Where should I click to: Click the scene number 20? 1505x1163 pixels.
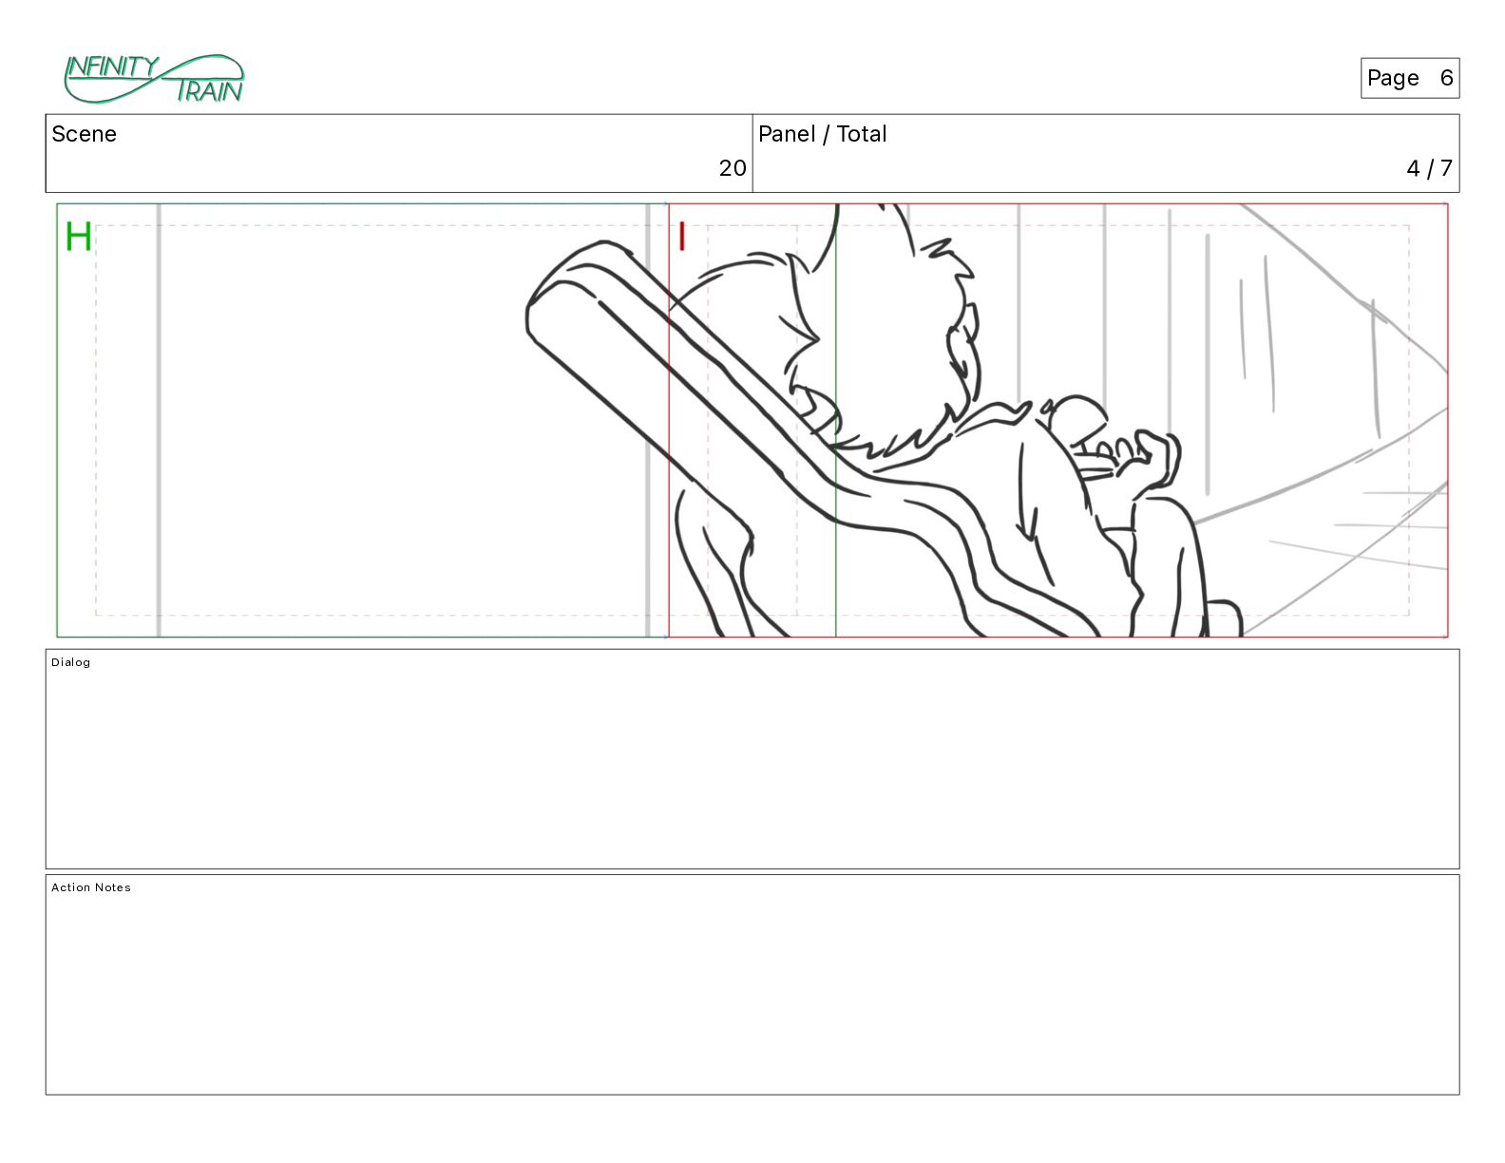pos(733,168)
